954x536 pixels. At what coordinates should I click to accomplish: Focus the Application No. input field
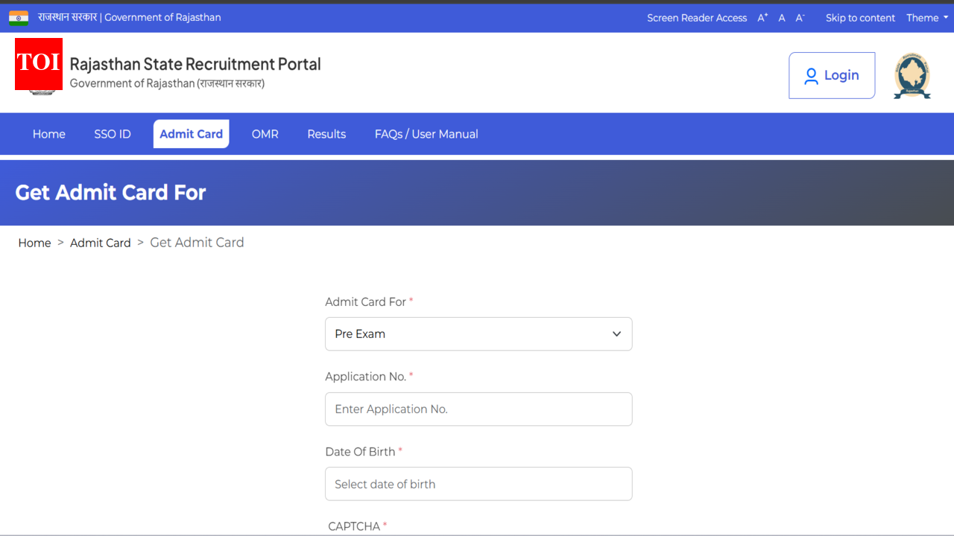pyautogui.click(x=478, y=409)
